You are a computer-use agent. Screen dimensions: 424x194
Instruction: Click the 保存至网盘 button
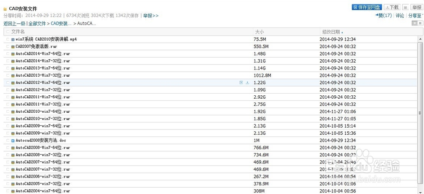367,7
